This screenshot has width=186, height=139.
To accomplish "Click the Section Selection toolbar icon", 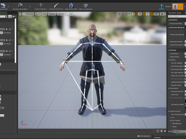I will (41, 5).
